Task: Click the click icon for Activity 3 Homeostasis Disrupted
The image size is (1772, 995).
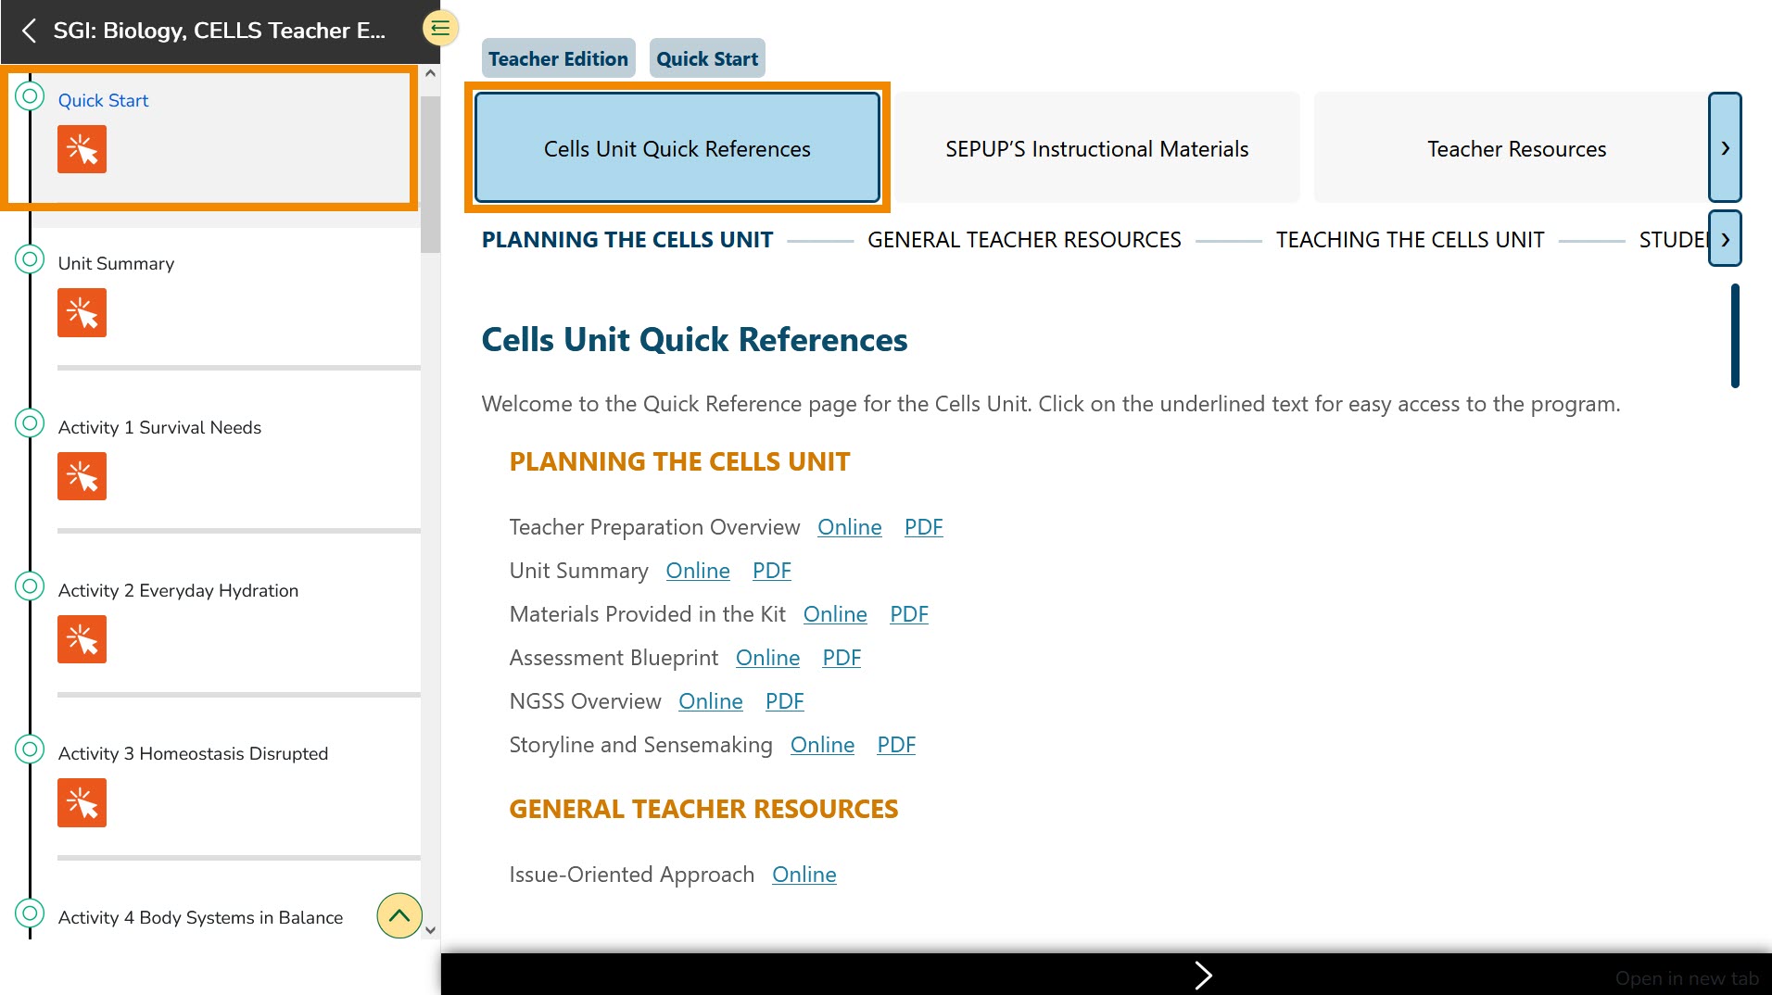Action: coord(82,802)
